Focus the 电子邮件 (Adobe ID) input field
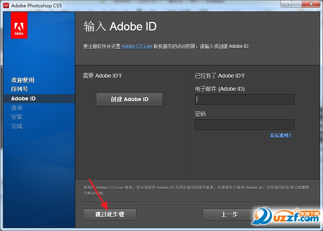The image size is (323, 231). coord(245,100)
